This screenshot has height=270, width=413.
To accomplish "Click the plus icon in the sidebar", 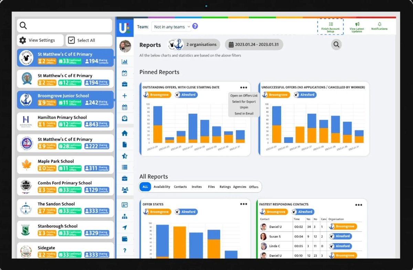I will click(x=125, y=96).
